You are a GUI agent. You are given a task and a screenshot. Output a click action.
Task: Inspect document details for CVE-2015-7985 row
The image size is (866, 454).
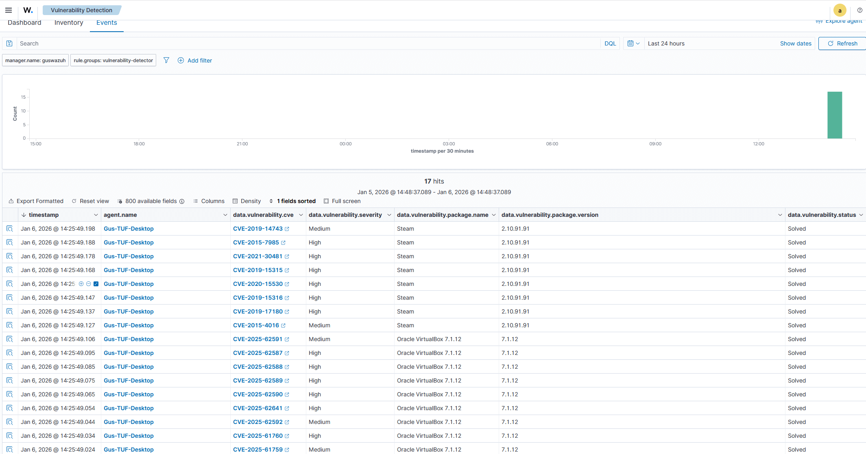point(10,242)
